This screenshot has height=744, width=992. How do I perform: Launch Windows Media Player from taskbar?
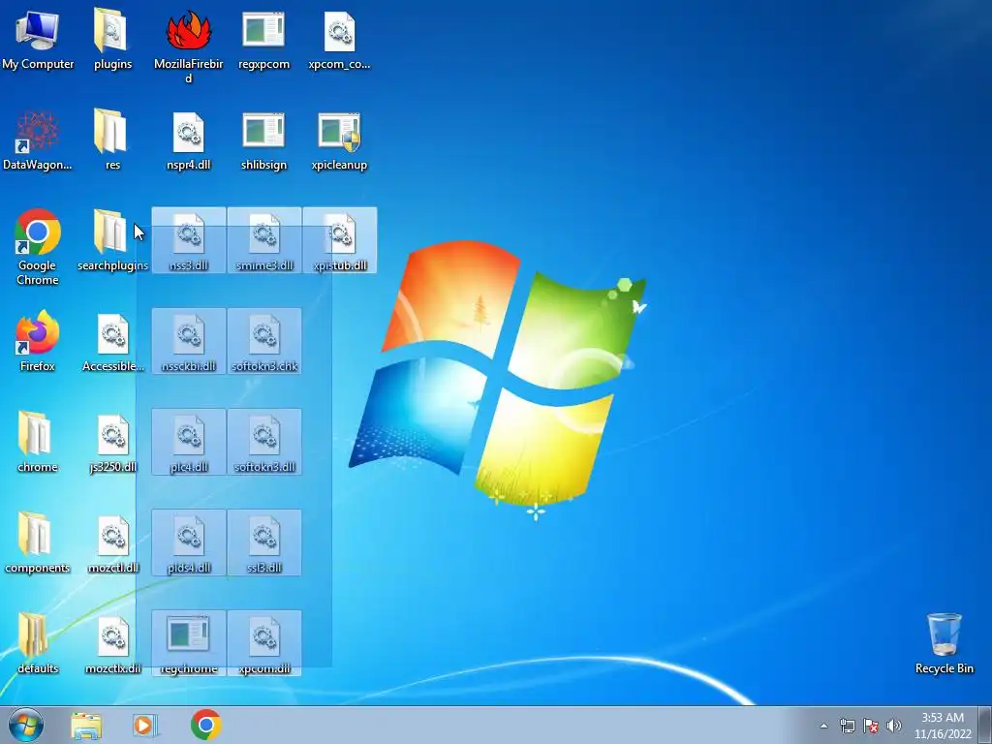click(x=145, y=725)
